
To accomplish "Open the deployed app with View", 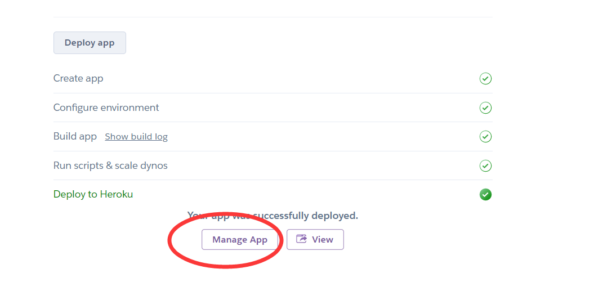I will (x=315, y=239).
